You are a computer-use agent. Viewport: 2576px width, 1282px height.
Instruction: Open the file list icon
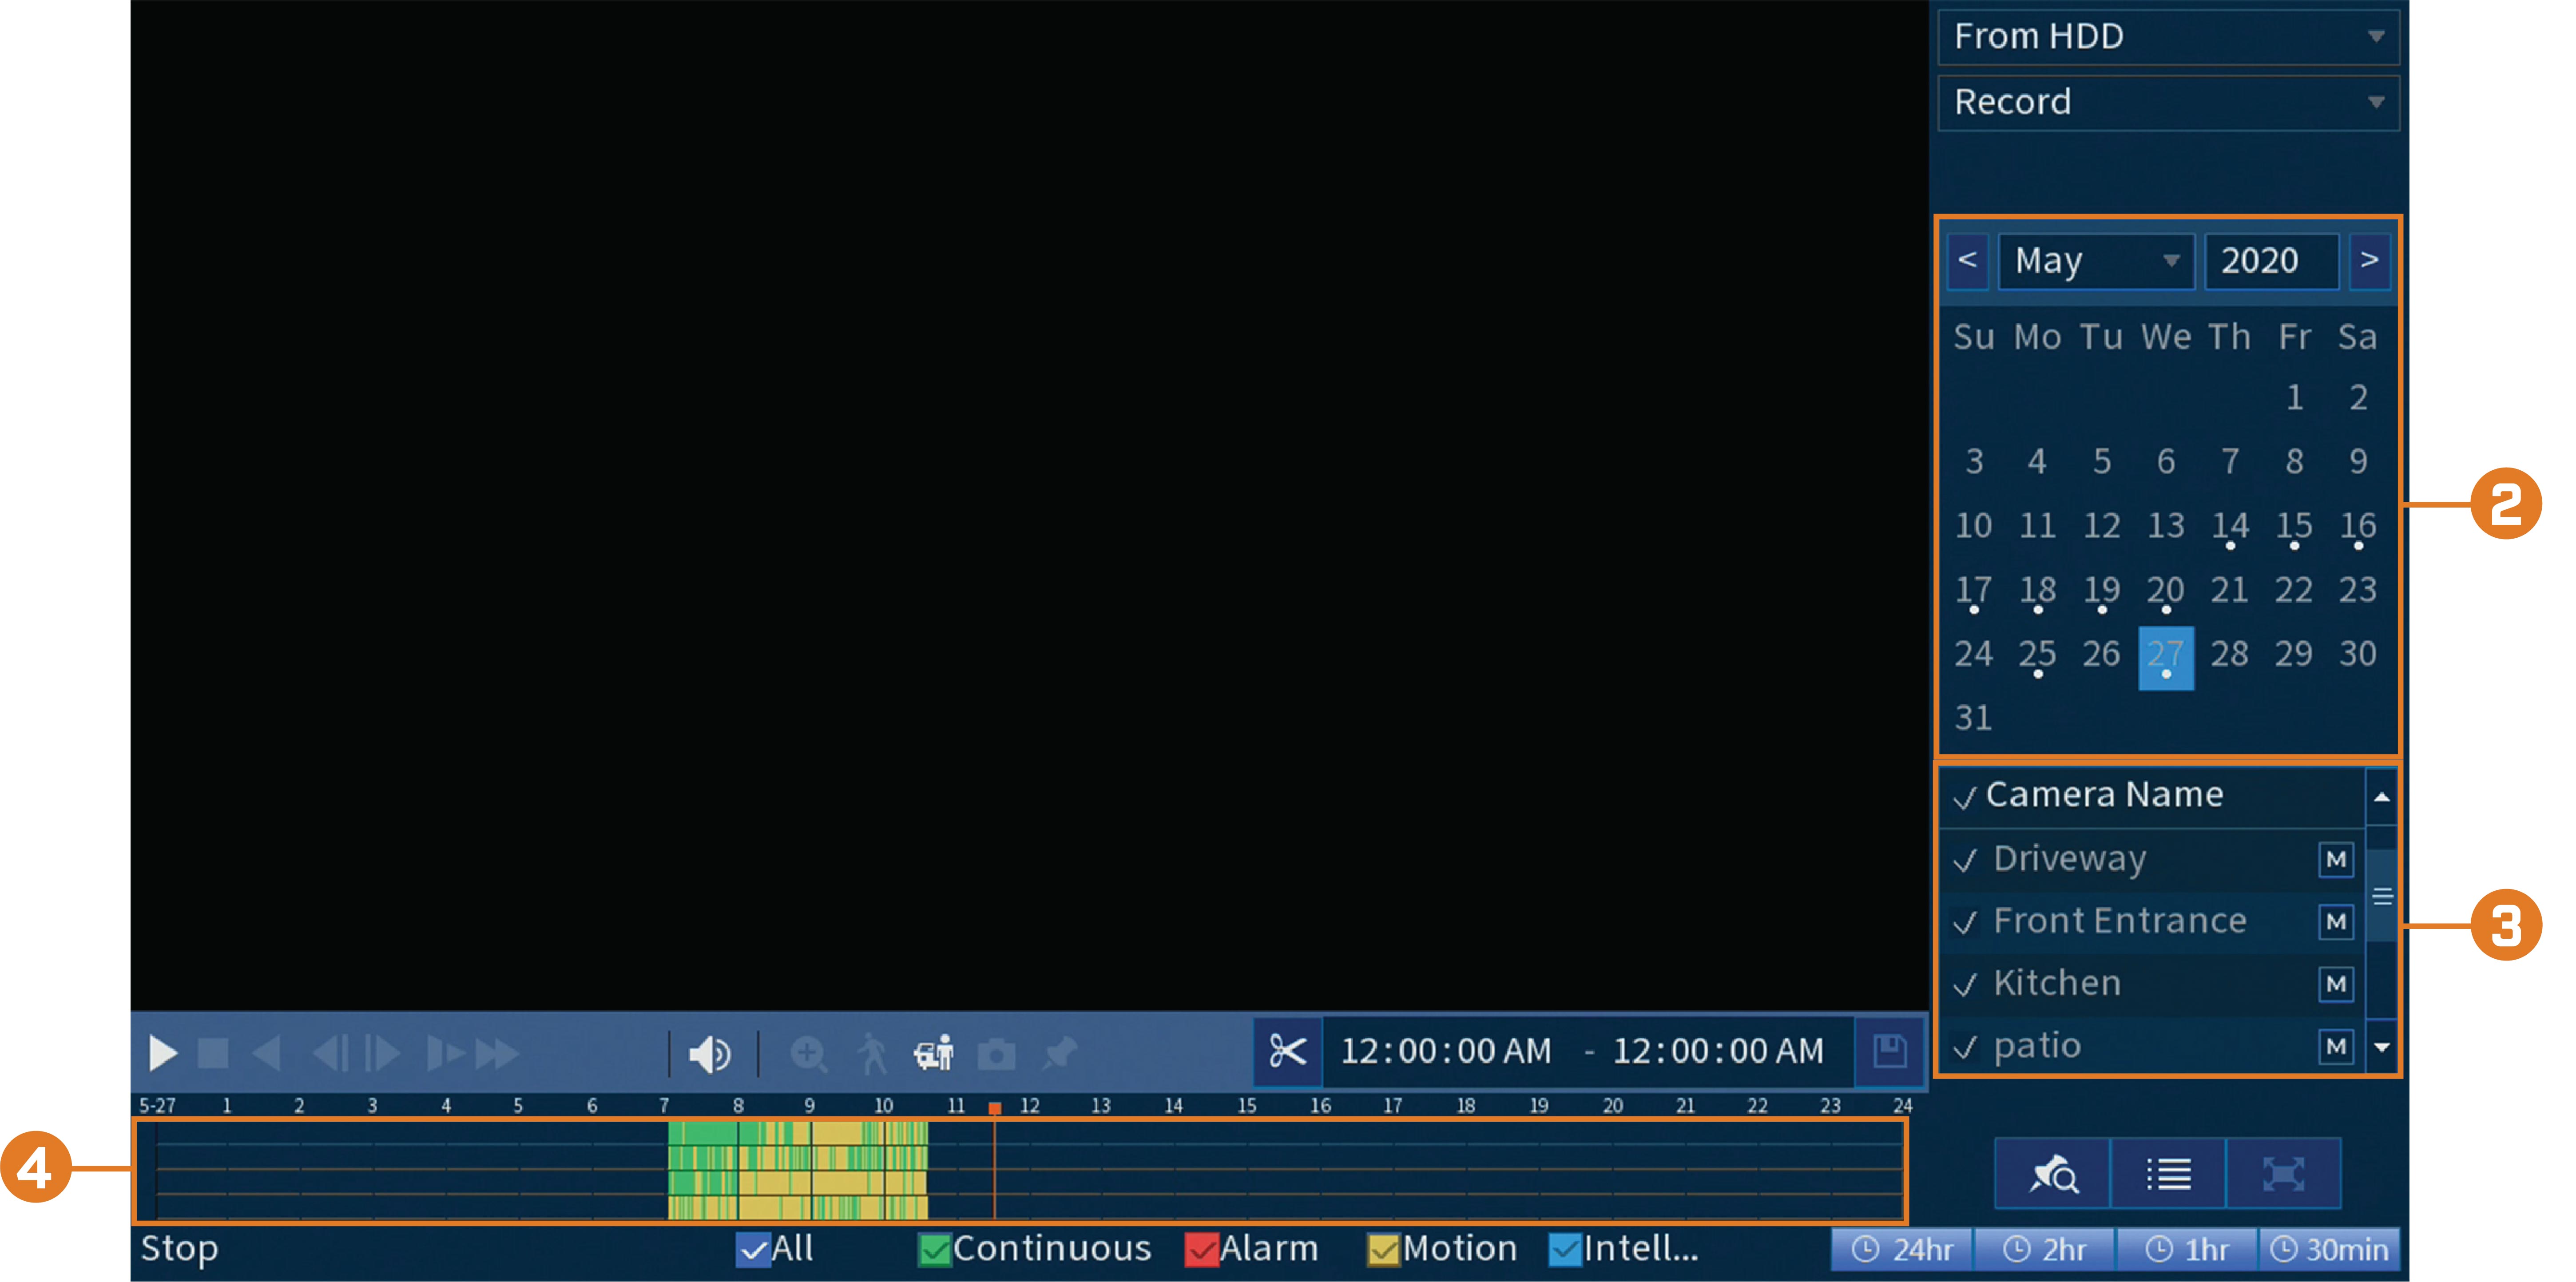[x=2169, y=1173]
